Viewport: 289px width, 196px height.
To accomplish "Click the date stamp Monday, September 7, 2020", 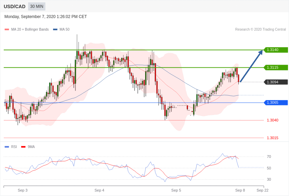I will pos(46,17).
